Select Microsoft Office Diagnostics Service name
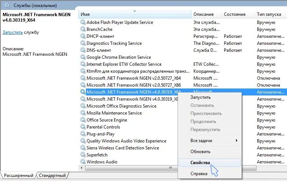The height and width of the screenshot is (181, 287). [121, 106]
